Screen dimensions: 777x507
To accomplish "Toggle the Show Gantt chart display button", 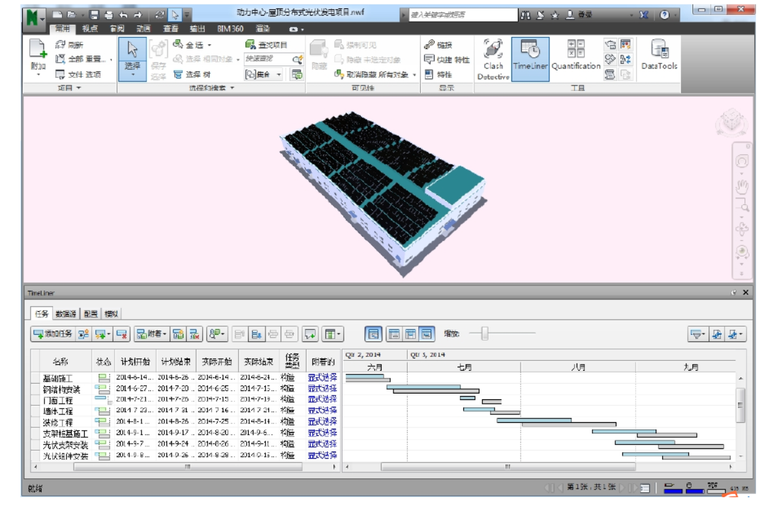I will pos(373,334).
